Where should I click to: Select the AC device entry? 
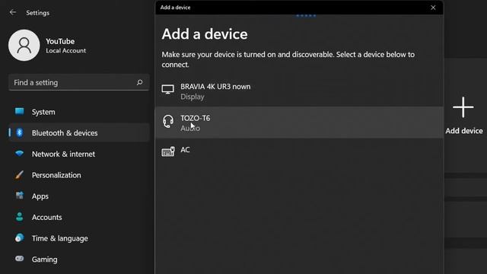[x=299, y=151]
